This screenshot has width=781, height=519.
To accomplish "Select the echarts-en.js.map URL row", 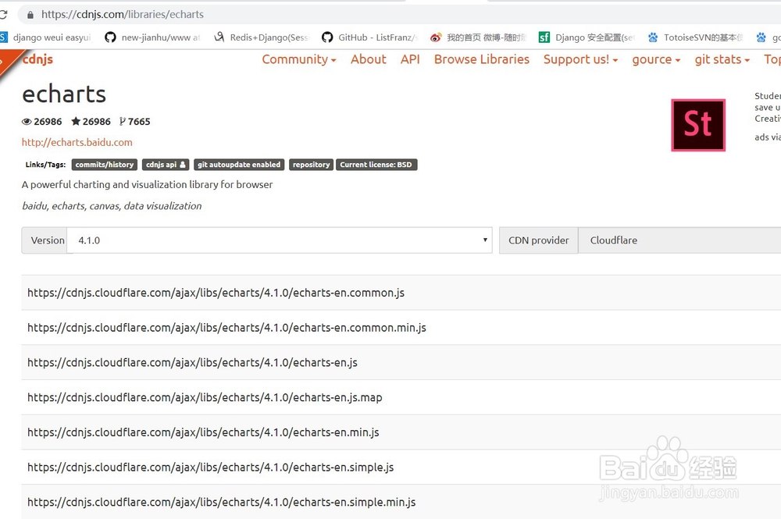I will click(x=401, y=397).
